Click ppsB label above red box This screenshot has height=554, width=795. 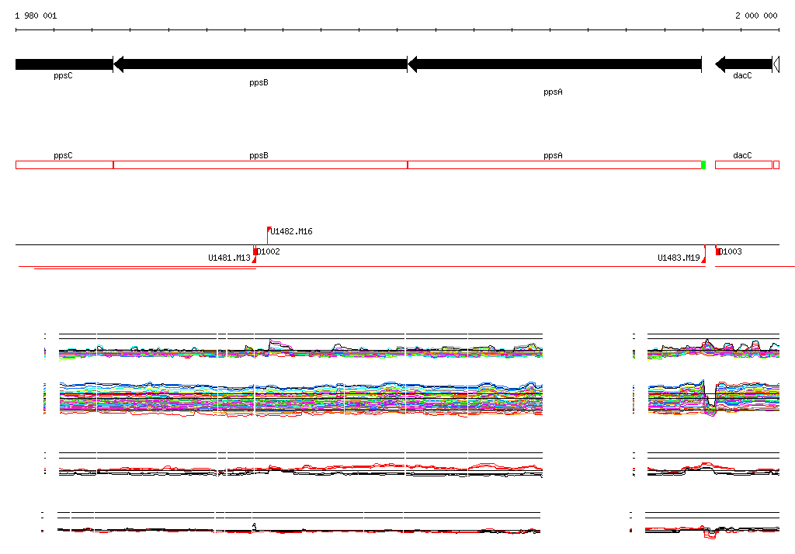pos(259,156)
